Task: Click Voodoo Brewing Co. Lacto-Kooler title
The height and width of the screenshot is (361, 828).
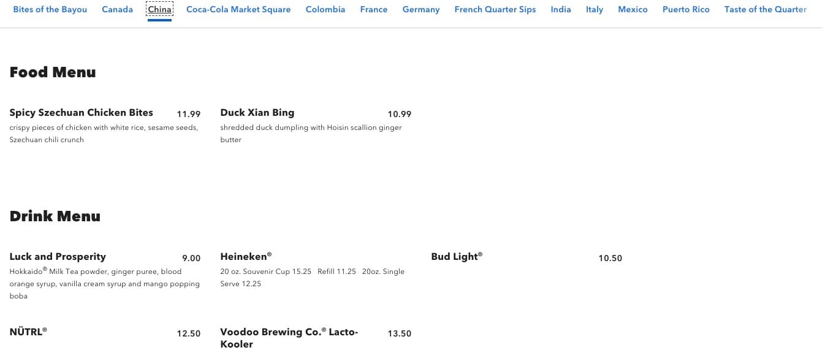Action: [289, 338]
